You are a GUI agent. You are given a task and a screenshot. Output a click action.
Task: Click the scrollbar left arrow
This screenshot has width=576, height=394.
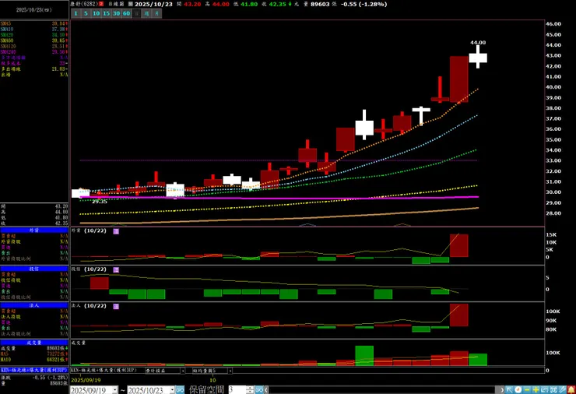pyautogui.click(x=266, y=389)
